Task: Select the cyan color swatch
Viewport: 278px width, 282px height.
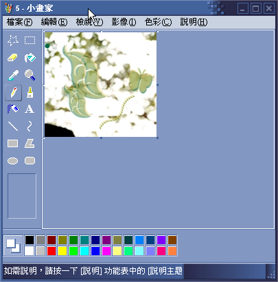Action: (x=84, y=251)
